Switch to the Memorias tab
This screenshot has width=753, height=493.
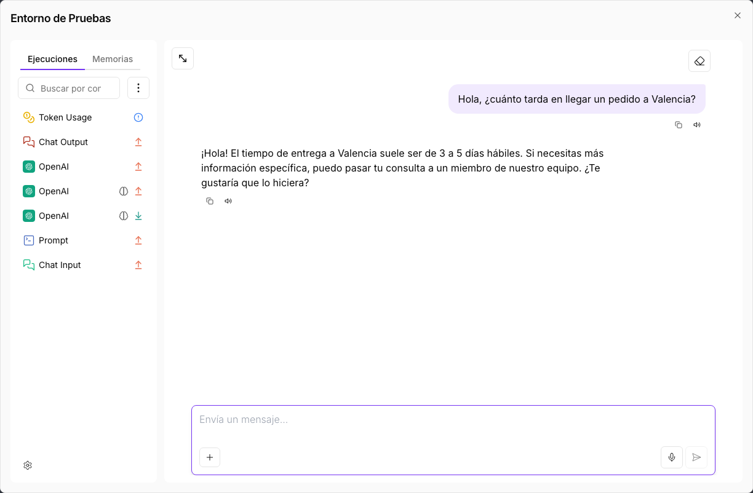(x=113, y=59)
